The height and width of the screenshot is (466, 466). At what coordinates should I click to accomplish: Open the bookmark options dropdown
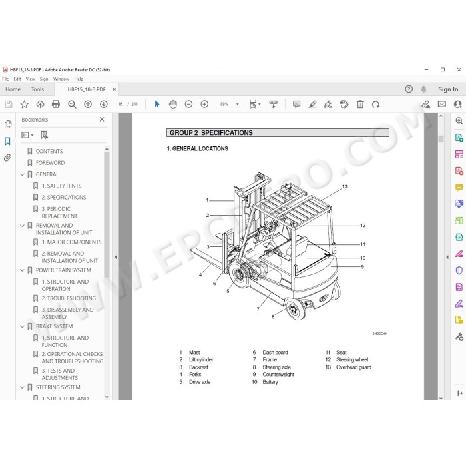click(x=27, y=135)
